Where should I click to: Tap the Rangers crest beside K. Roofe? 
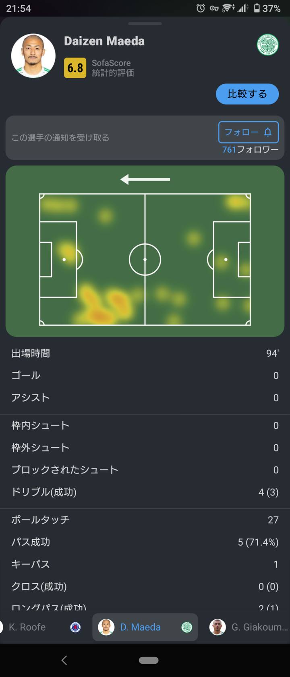(x=75, y=627)
